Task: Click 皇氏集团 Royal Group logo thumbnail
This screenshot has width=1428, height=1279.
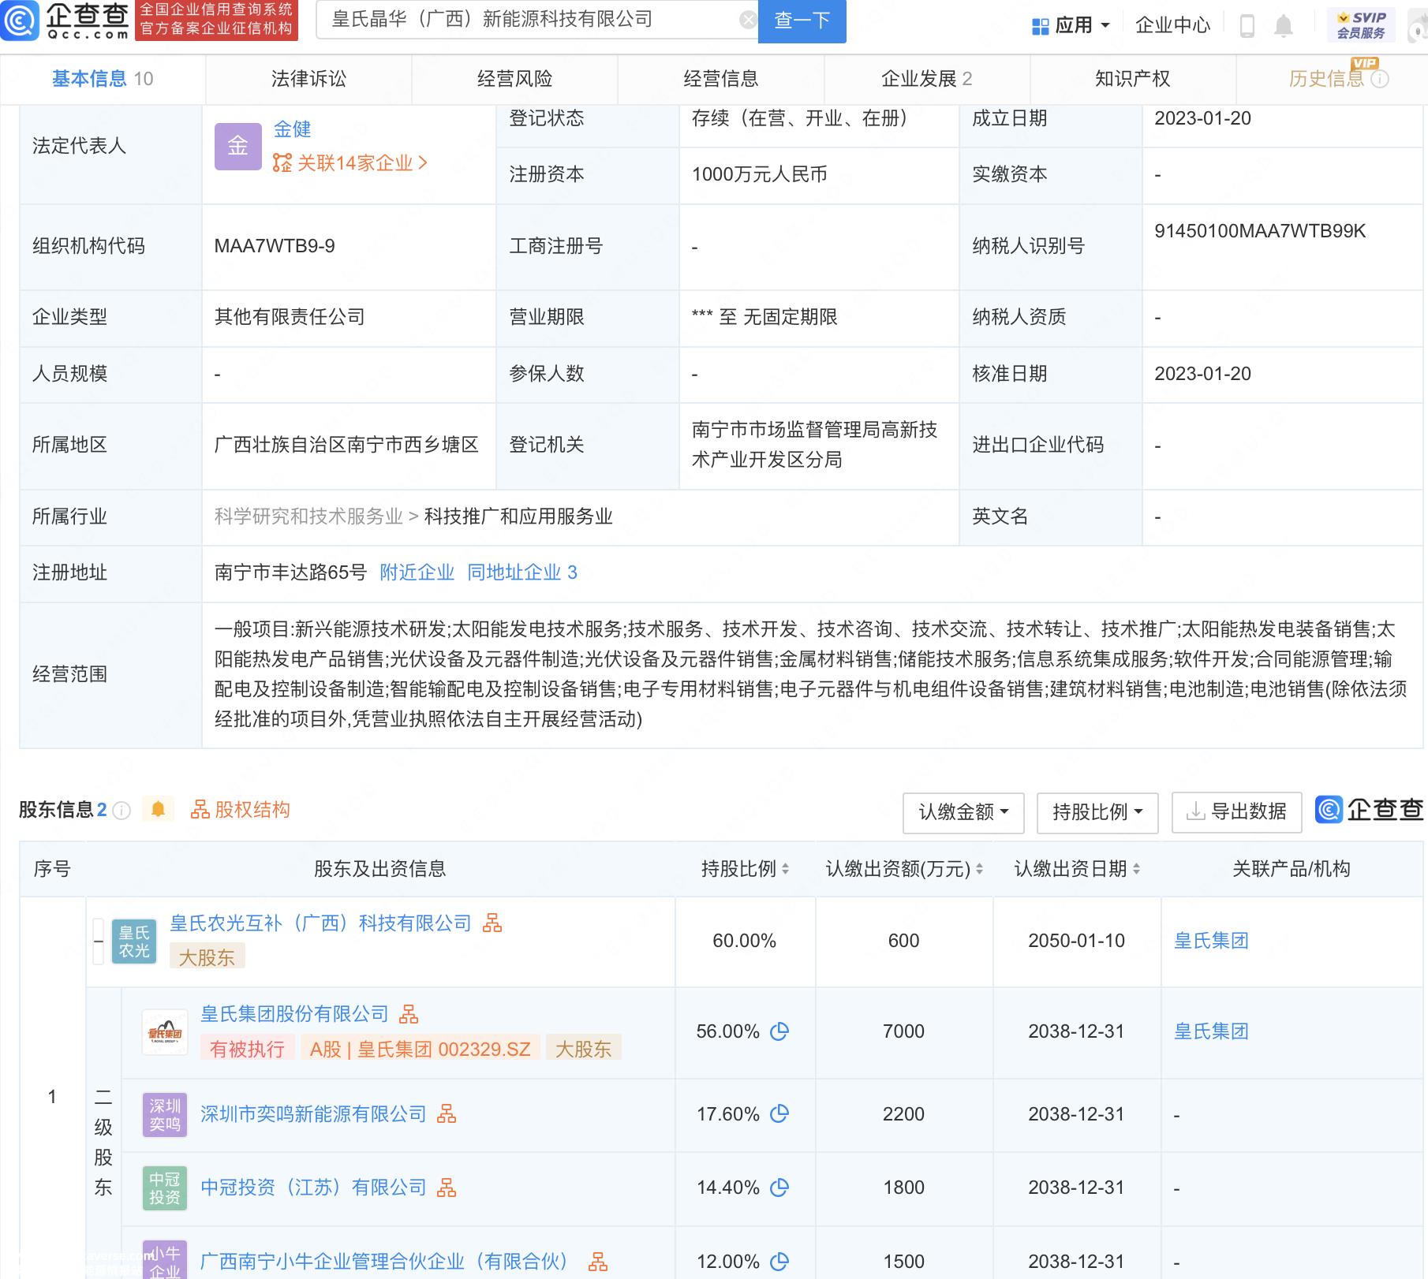Action: (165, 1032)
